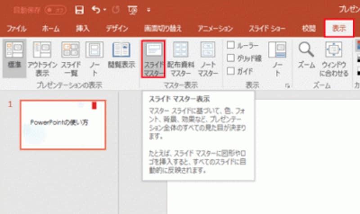Open the 校閲 tab
Image resolution: width=360 pixels, height=214 pixels.
coord(309,29)
